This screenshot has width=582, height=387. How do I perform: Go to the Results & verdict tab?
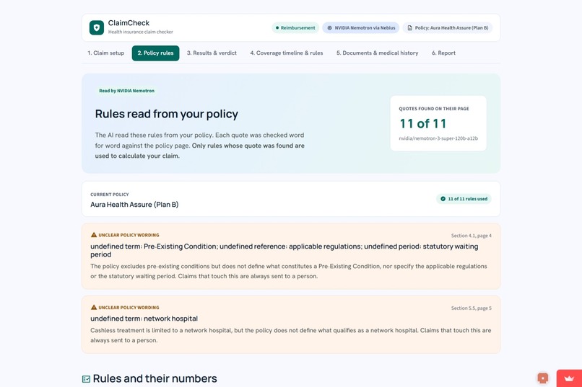point(212,53)
